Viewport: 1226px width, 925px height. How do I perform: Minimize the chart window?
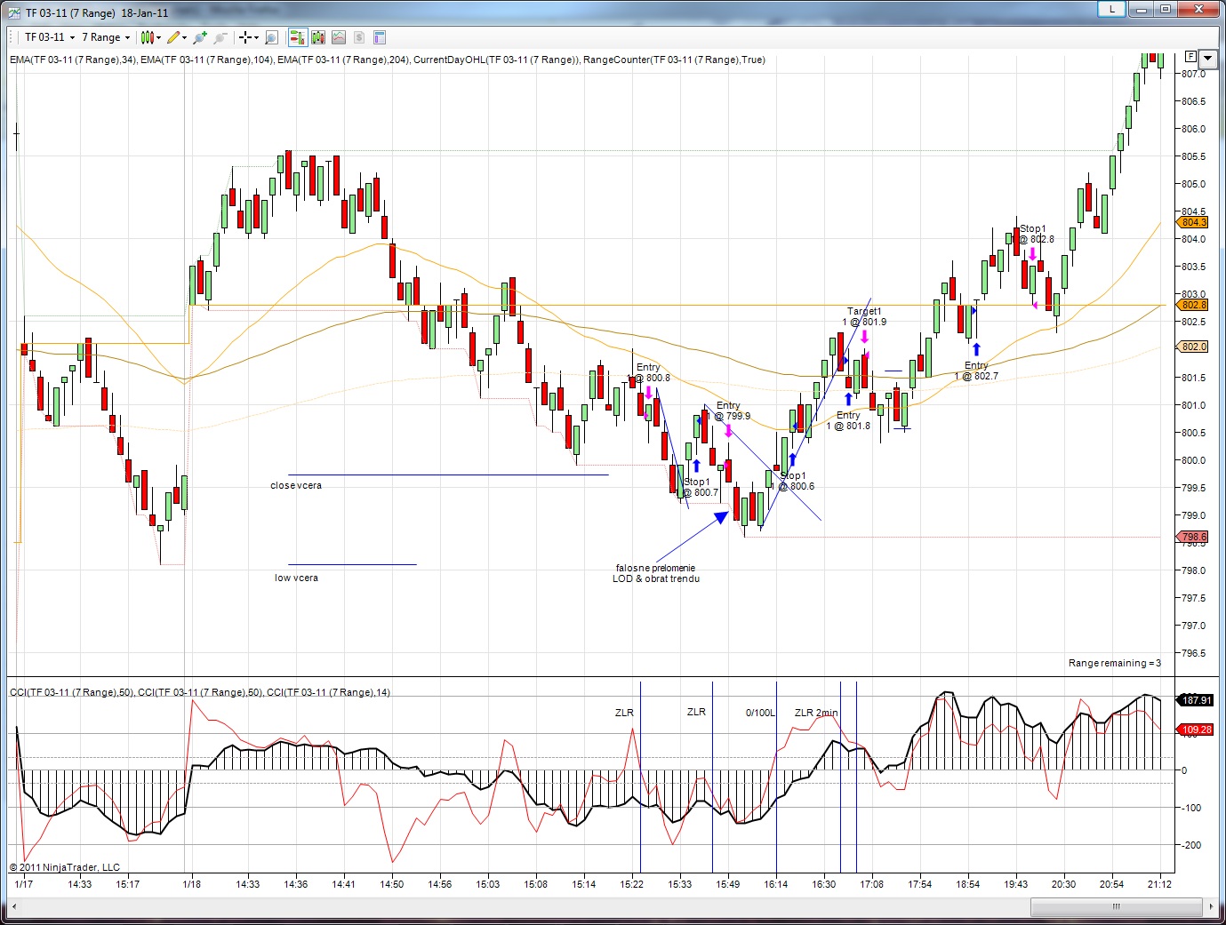click(1142, 9)
